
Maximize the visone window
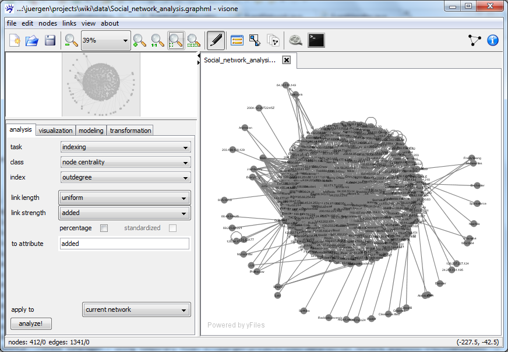click(x=468, y=6)
